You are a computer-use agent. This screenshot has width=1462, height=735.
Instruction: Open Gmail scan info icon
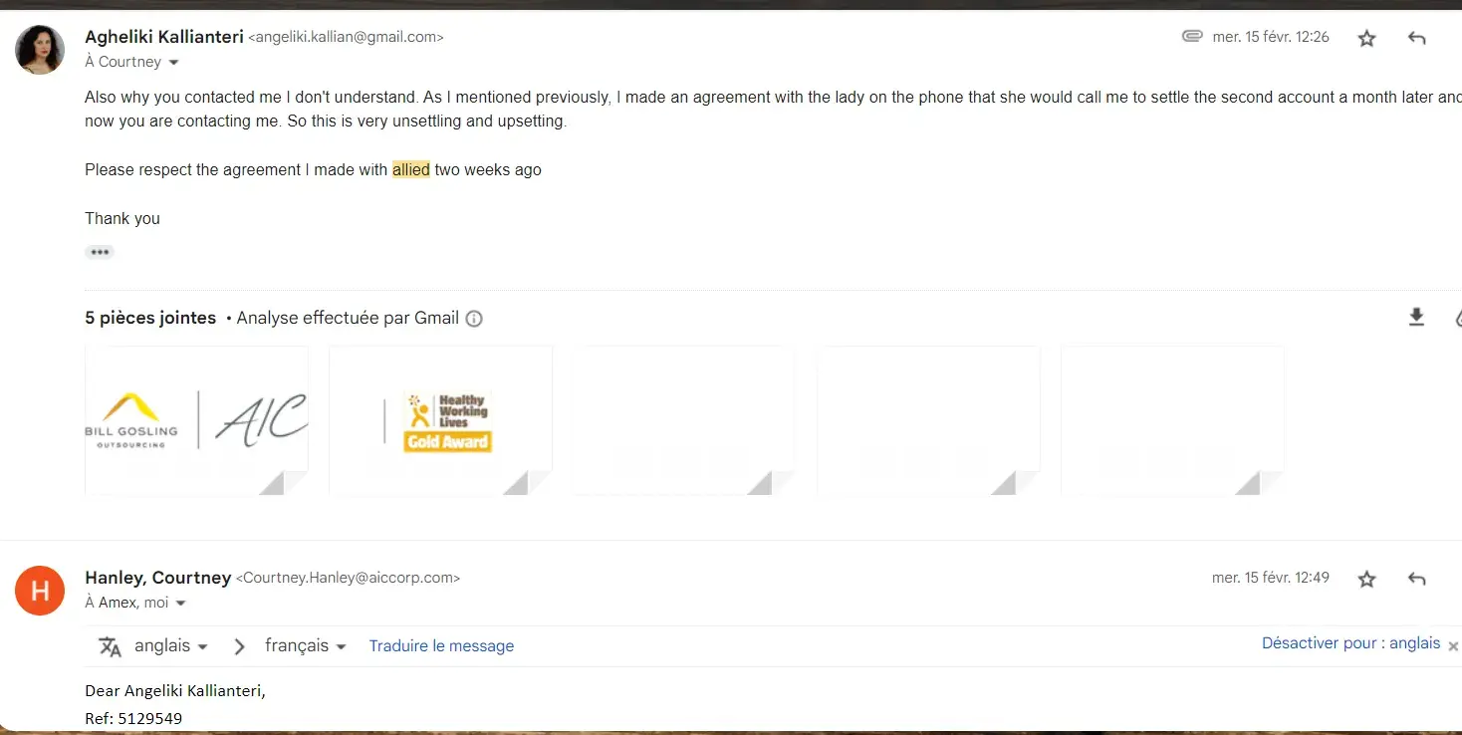[x=475, y=319]
